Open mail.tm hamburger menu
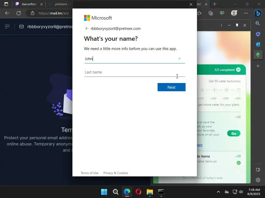This screenshot has height=198, width=265. [x=7, y=27]
